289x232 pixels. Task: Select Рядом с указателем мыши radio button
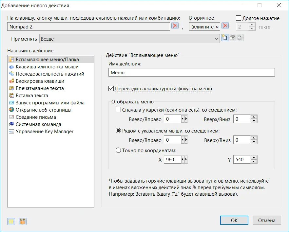118,131
